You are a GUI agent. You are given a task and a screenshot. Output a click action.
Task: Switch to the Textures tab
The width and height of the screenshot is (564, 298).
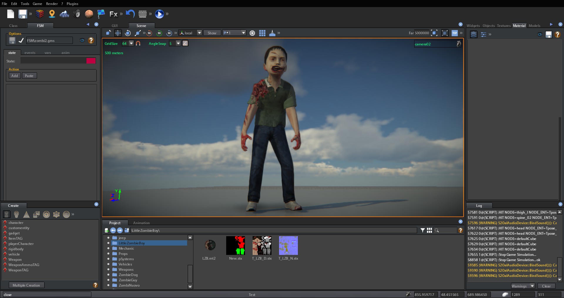(503, 25)
